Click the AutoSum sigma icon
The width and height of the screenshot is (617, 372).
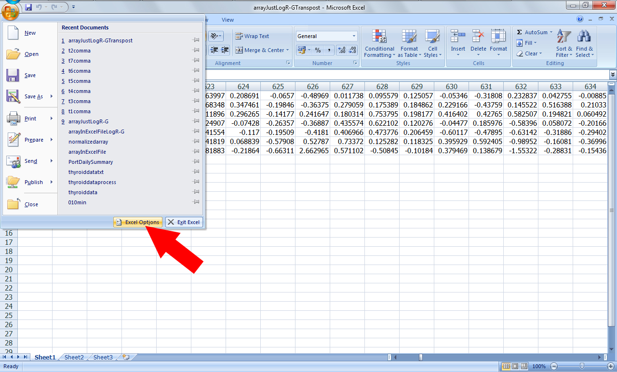coord(520,32)
